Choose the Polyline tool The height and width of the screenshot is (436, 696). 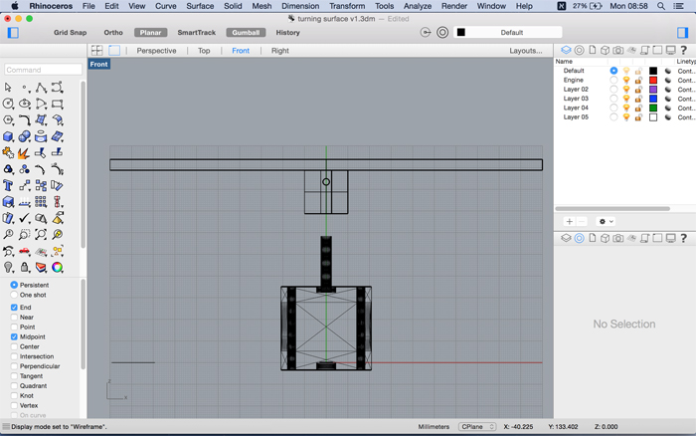click(41, 88)
